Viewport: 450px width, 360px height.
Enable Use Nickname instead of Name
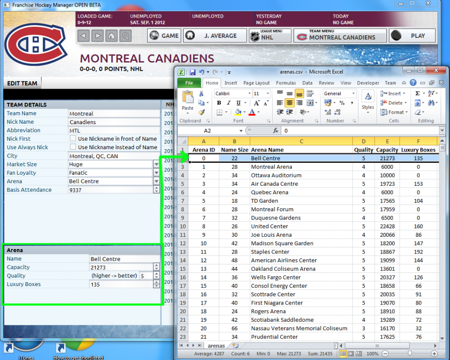click(x=73, y=147)
